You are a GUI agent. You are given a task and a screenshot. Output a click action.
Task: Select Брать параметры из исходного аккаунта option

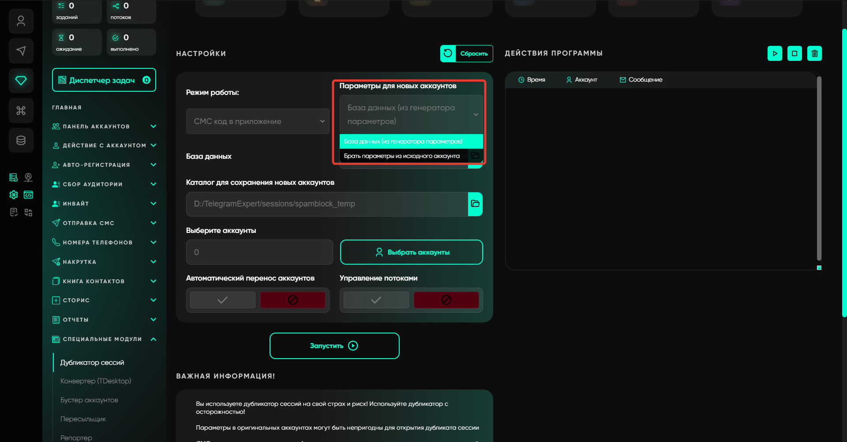pos(401,156)
